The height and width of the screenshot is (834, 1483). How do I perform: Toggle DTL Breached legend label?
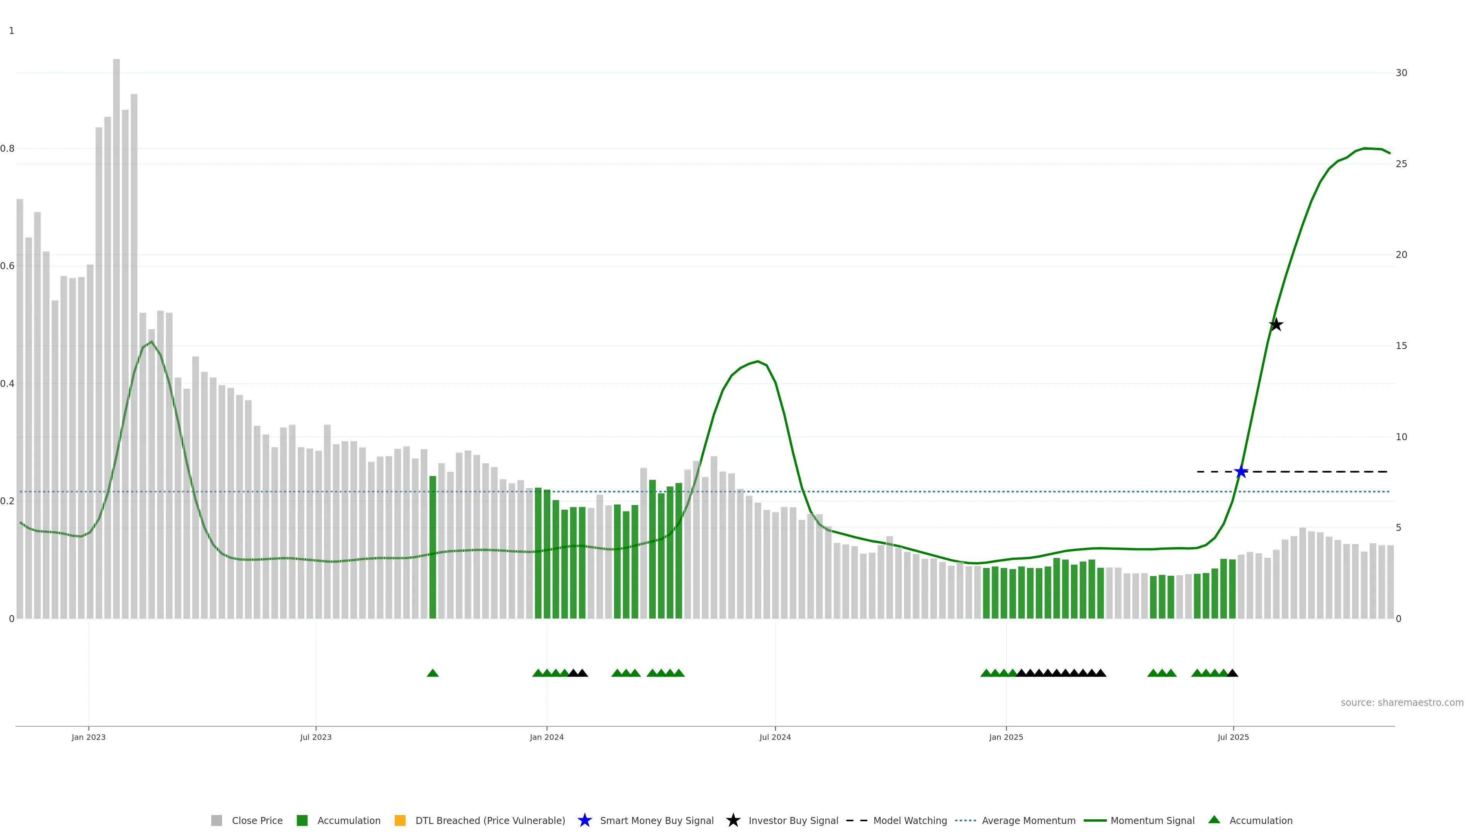490,820
